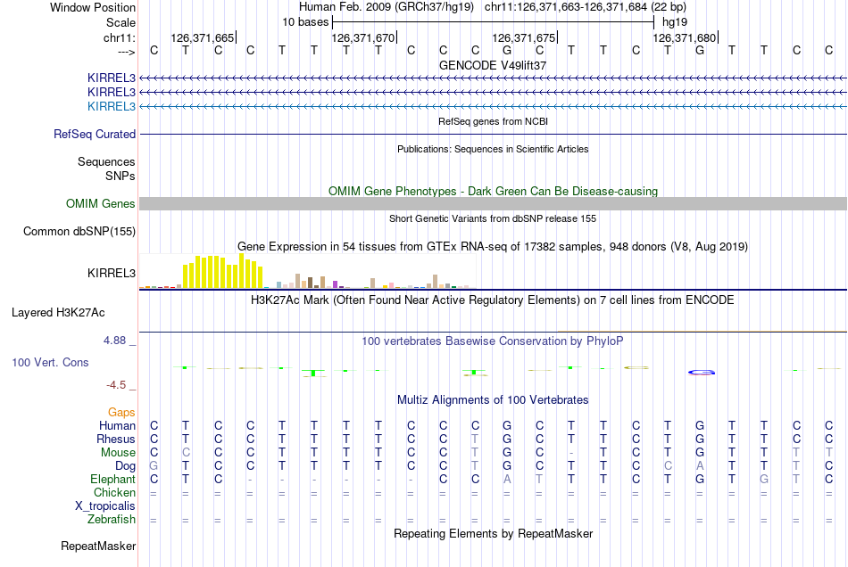Click the 4.88 PhyloP upper scale value
Image resolution: width=848 pixels, height=567 pixels.
point(114,341)
